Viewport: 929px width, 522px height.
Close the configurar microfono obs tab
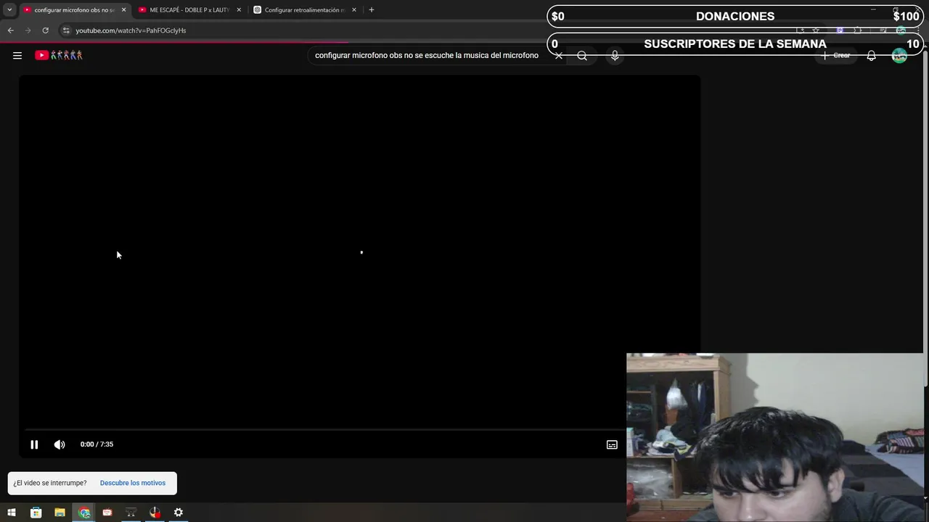click(x=123, y=10)
